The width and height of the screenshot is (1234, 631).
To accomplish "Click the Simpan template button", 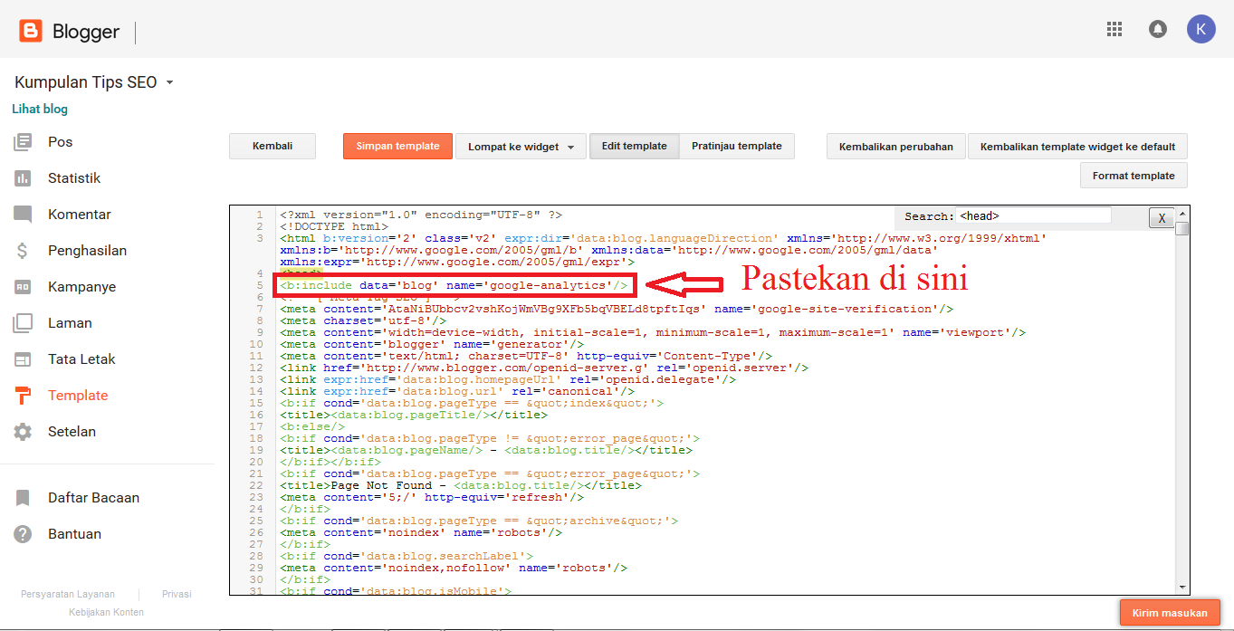I will tap(397, 146).
